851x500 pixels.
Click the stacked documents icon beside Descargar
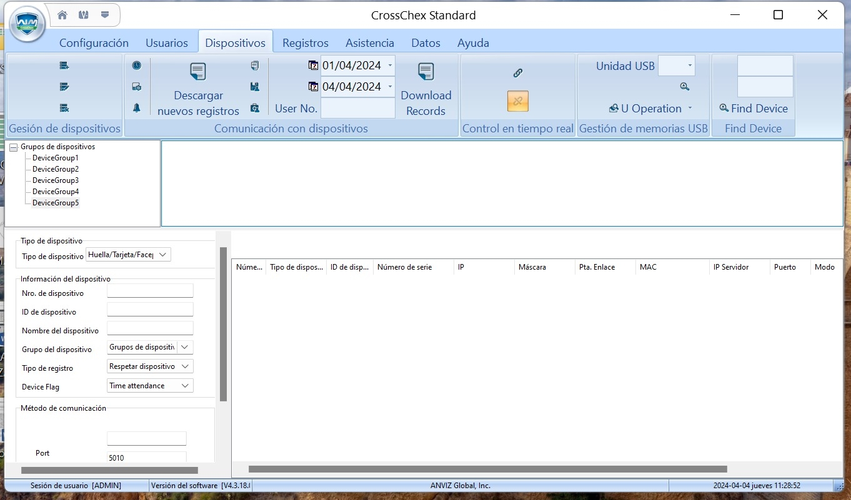[x=254, y=66]
